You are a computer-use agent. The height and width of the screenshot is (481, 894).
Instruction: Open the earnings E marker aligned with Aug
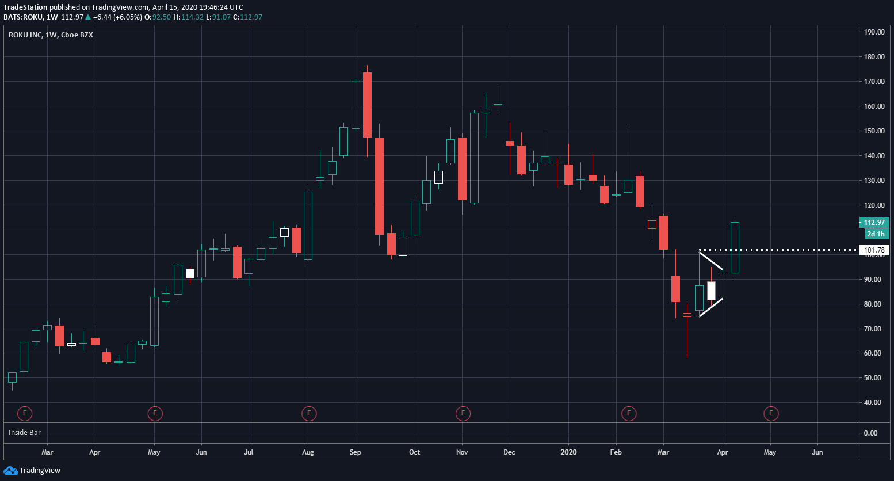pos(309,413)
